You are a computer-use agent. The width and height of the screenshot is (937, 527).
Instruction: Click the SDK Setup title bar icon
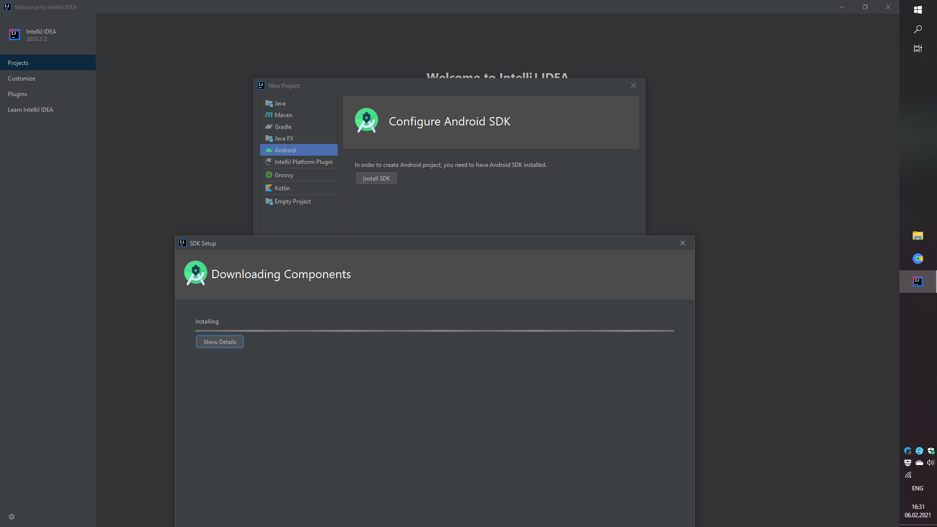pyautogui.click(x=183, y=243)
